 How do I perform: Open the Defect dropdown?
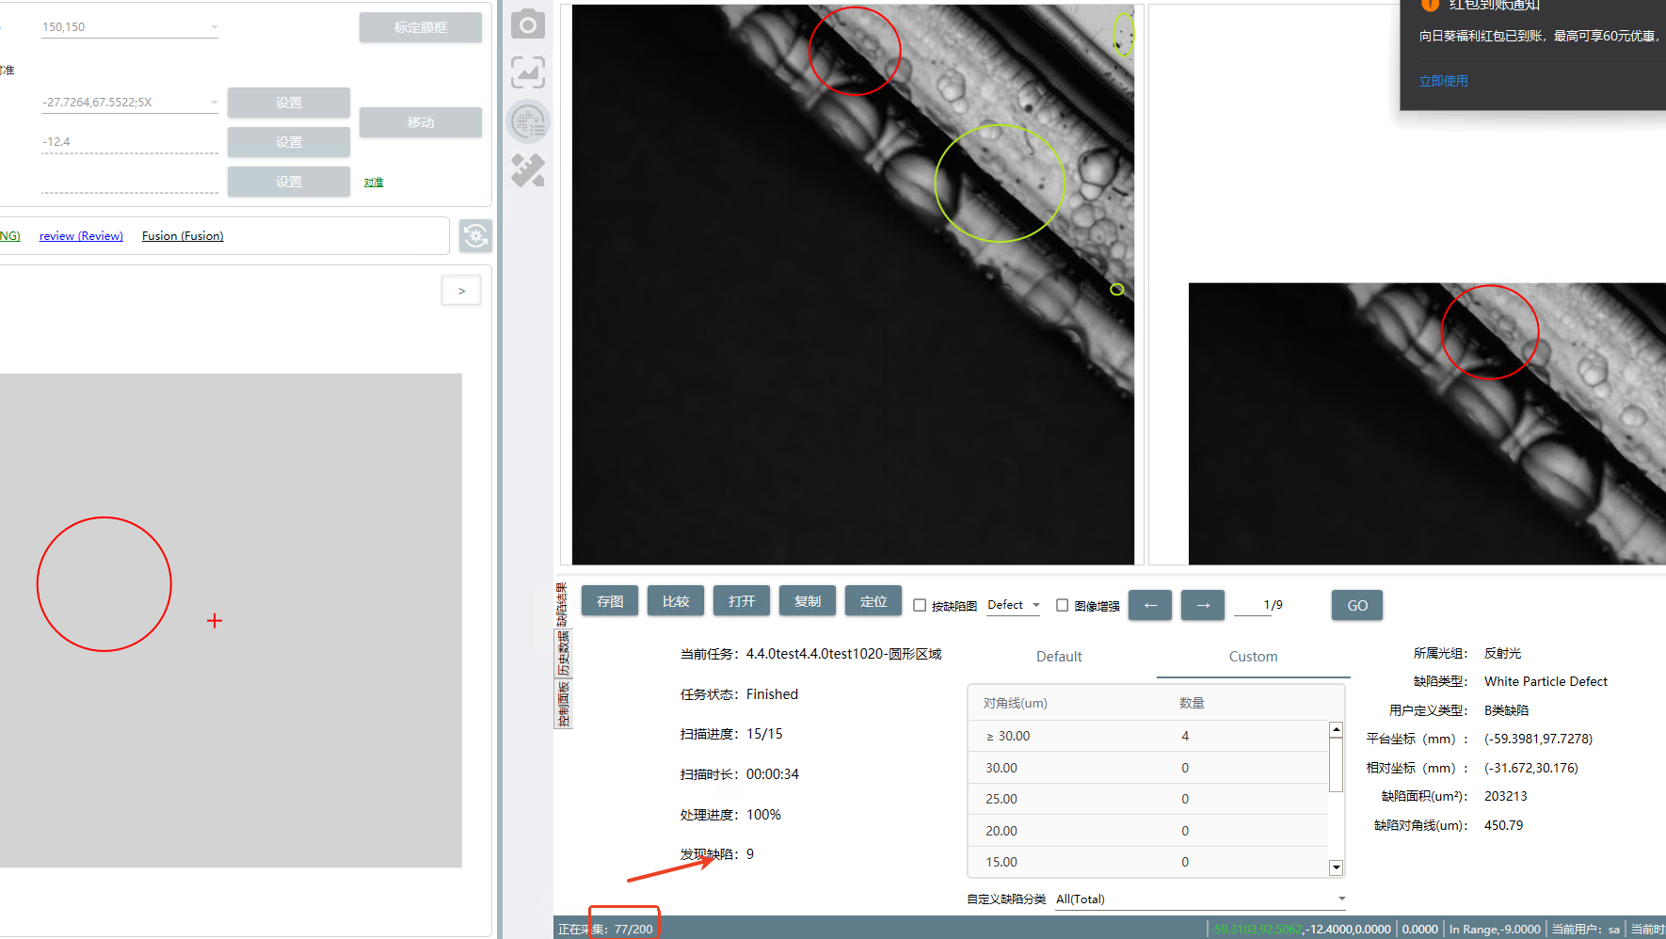(1013, 605)
